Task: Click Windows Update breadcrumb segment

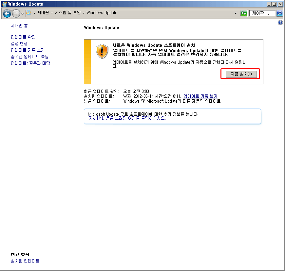Action: 102,13
